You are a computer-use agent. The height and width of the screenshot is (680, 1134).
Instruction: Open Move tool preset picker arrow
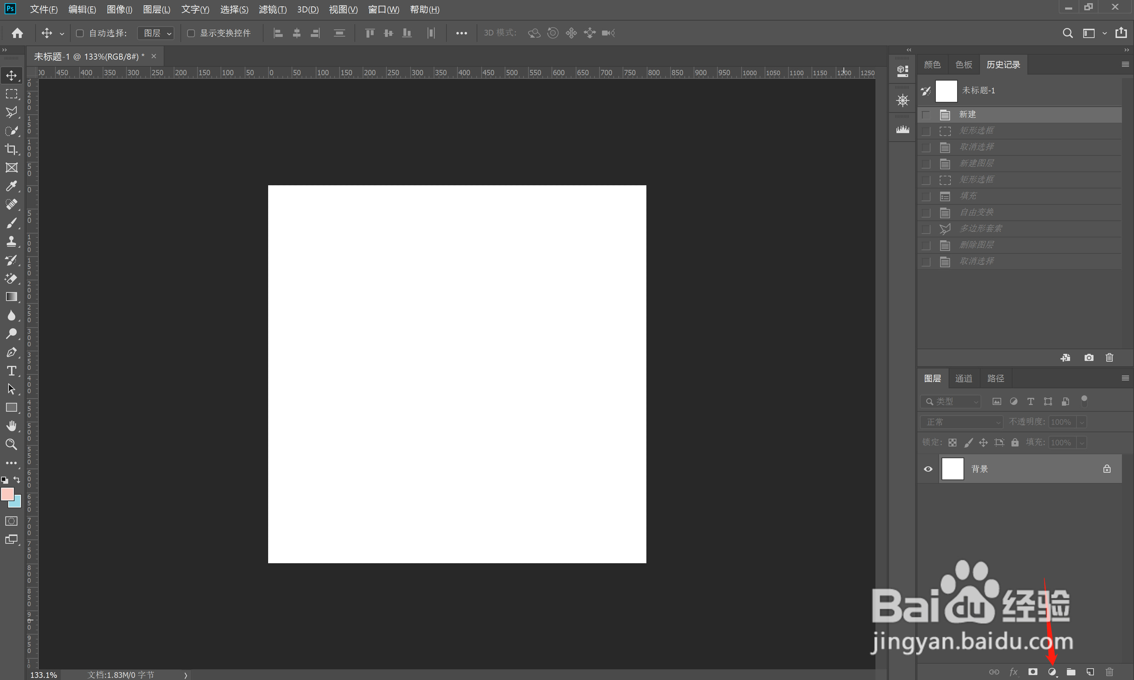coord(62,33)
